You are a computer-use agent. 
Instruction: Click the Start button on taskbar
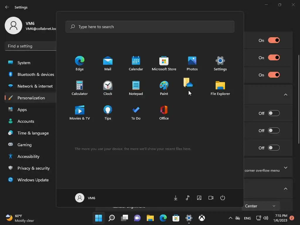coord(99,218)
